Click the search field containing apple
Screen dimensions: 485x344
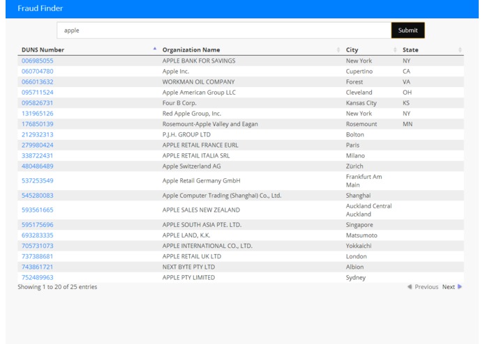tap(224, 30)
